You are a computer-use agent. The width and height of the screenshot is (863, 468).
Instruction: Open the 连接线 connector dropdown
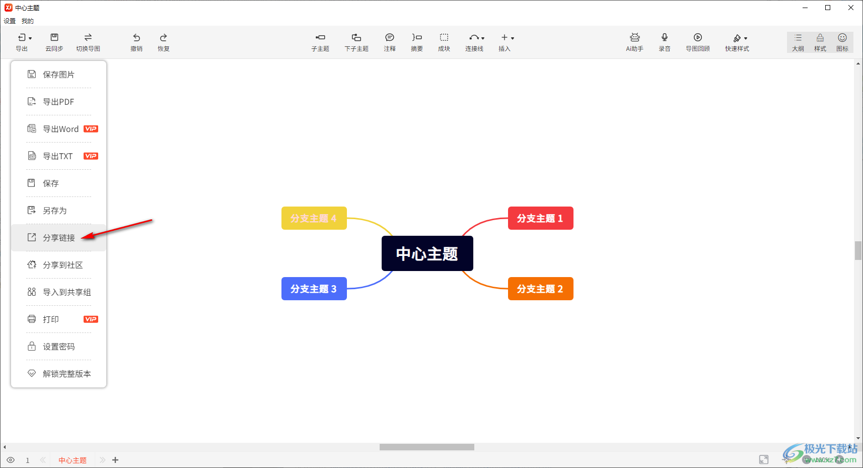point(475,42)
